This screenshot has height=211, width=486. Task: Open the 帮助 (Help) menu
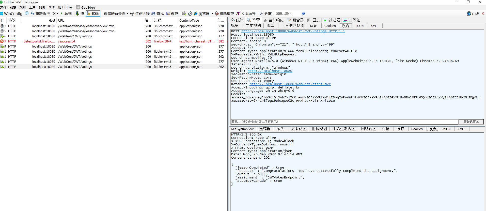click(x=52, y=7)
